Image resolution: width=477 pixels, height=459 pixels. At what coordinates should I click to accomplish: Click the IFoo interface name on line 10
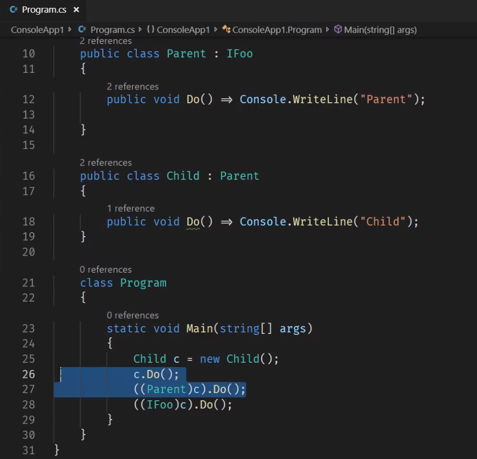coord(239,54)
